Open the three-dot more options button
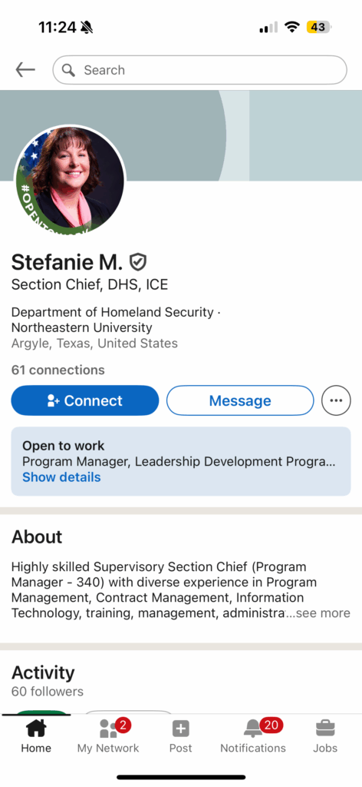 point(336,400)
